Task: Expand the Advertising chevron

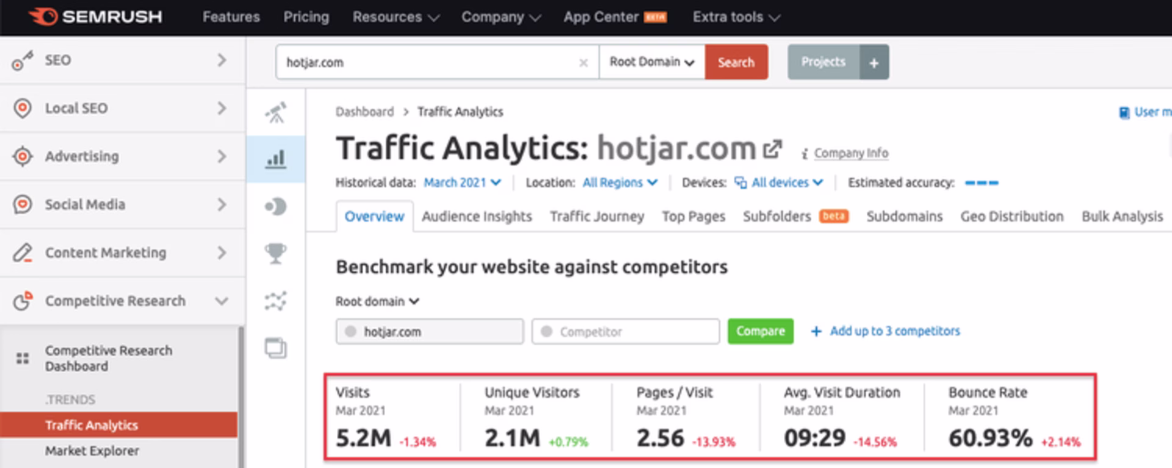Action: (222, 157)
